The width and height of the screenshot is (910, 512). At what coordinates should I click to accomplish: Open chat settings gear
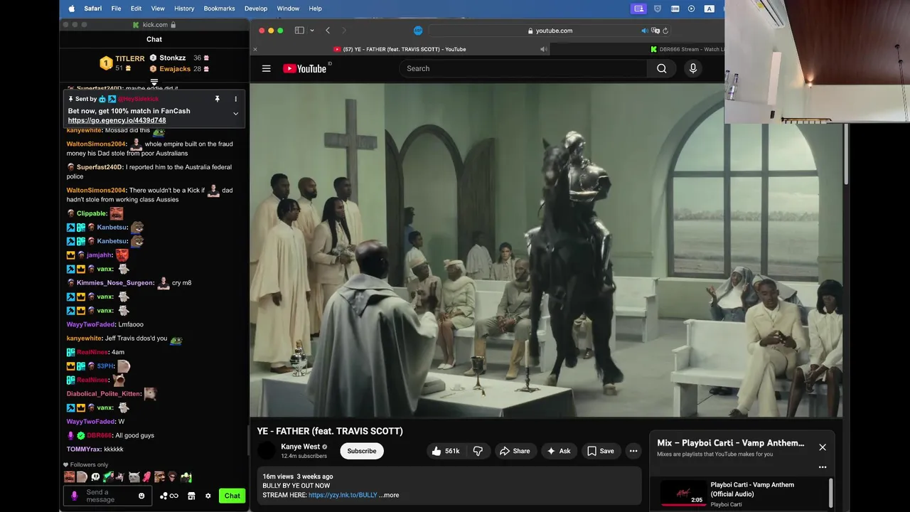[x=208, y=496]
